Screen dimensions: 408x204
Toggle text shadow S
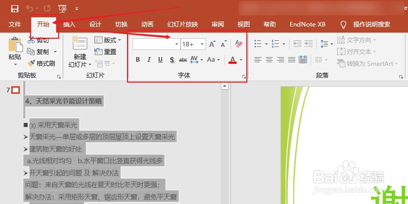pyautogui.click(x=172, y=60)
